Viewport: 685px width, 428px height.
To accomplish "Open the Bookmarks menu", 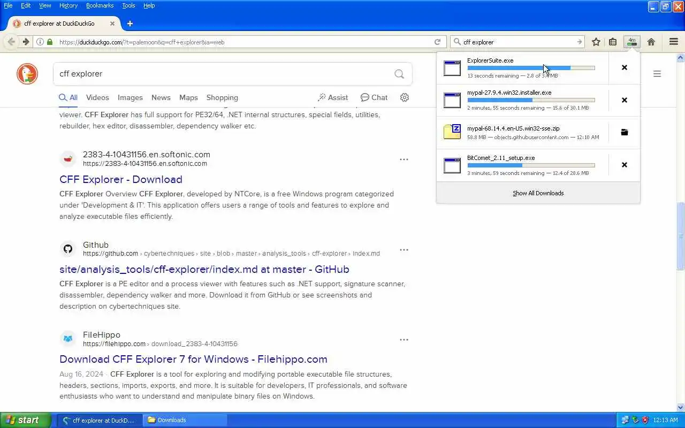I will pyautogui.click(x=100, y=5).
